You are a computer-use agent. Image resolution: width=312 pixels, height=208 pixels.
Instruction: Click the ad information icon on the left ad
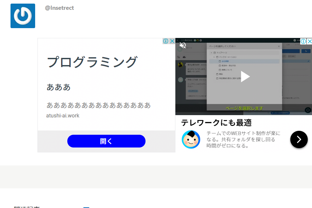[x=165, y=41]
